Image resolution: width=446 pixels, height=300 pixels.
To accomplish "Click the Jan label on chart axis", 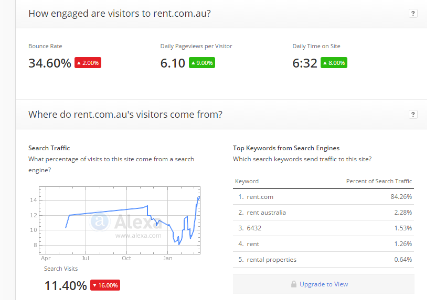I will tap(167, 258).
